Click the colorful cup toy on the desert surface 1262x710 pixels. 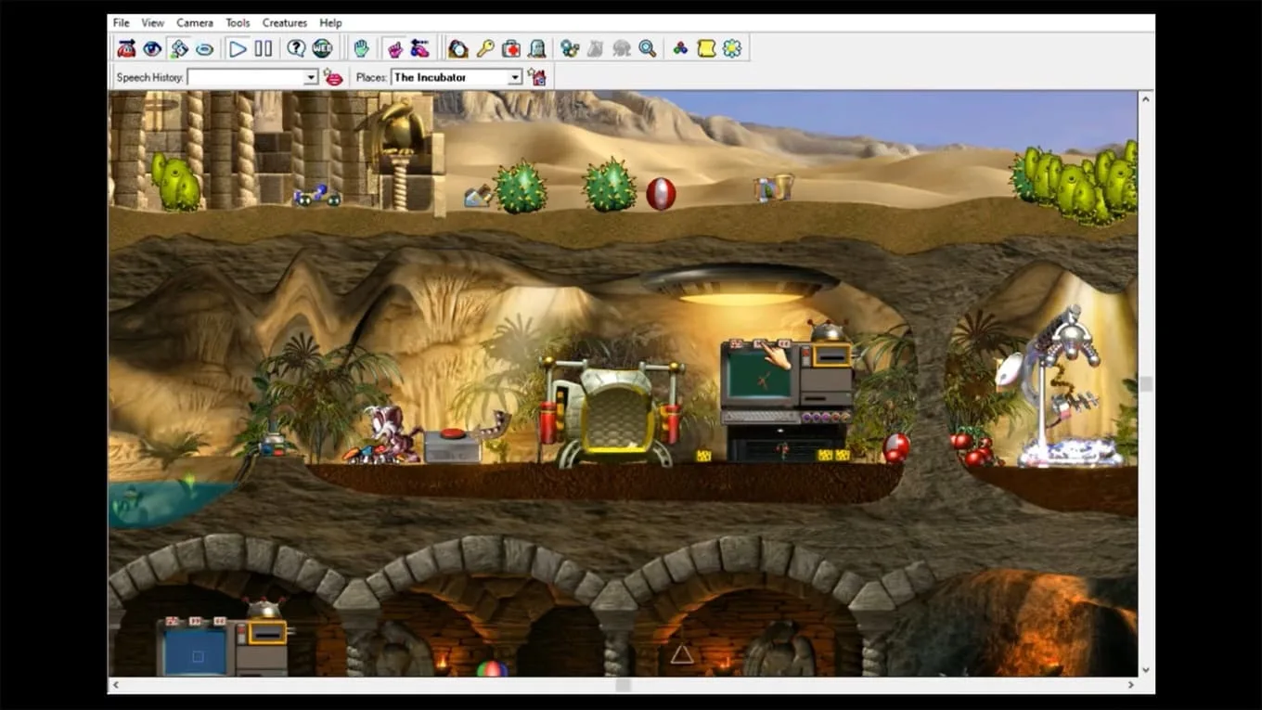(775, 188)
